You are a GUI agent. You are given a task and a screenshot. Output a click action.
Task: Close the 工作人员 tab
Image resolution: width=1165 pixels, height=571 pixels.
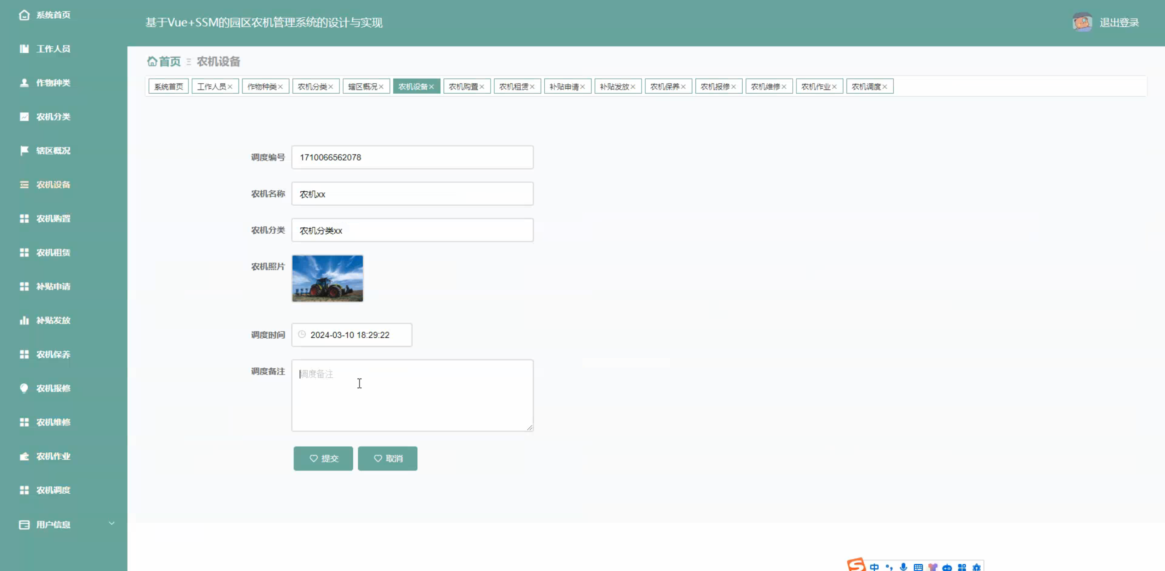(x=230, y=87)
